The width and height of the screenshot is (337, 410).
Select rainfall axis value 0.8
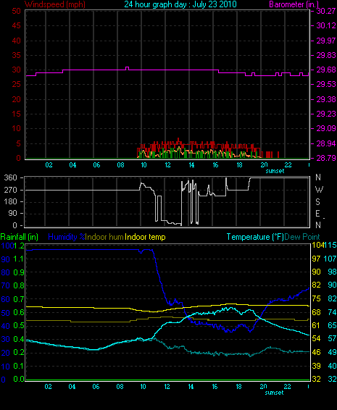[x=19, y=285]
